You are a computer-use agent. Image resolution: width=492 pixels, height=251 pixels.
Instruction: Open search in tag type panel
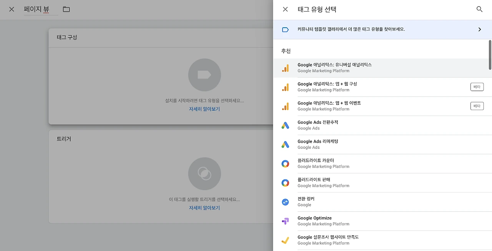(479, 9)
